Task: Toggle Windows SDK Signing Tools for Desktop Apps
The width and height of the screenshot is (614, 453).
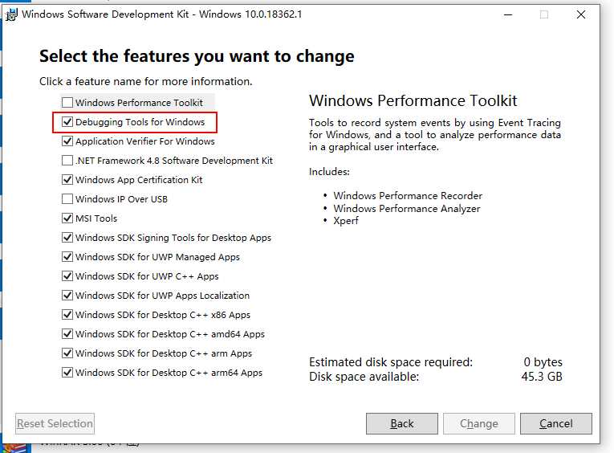Action: pos(67,238)
